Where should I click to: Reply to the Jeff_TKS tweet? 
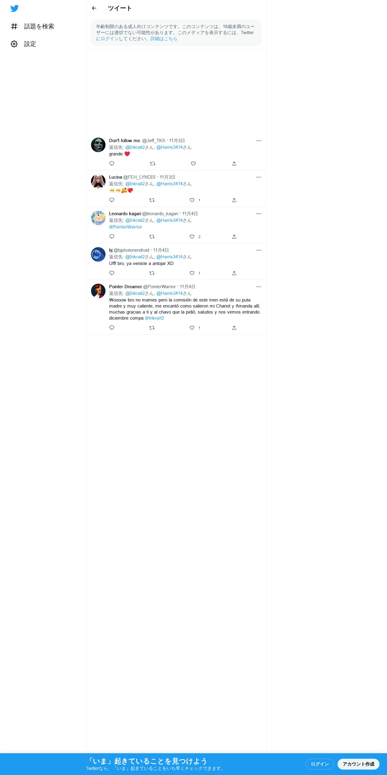click(x=112, y=164)
